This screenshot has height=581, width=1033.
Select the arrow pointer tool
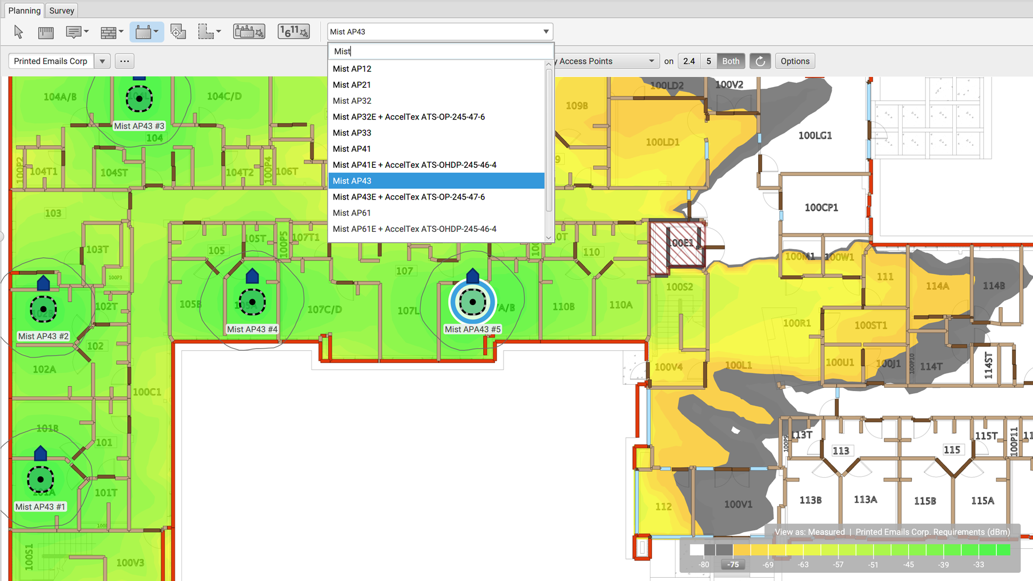tap(19, 32)
